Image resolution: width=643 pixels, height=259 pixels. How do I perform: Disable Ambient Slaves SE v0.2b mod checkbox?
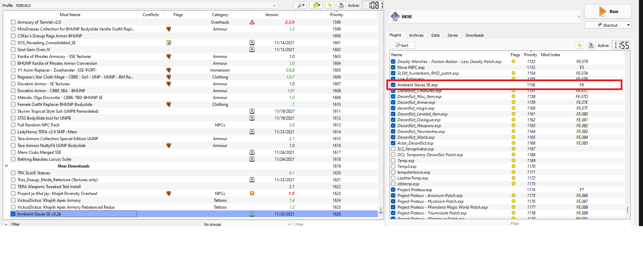[x=13, y=214]
